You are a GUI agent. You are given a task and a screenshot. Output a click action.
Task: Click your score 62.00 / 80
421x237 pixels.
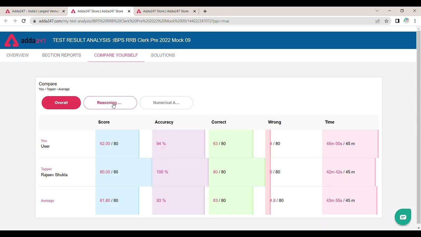(109, 144)
